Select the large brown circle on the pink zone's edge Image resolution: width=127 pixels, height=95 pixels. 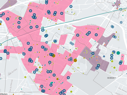pos(75,60)
